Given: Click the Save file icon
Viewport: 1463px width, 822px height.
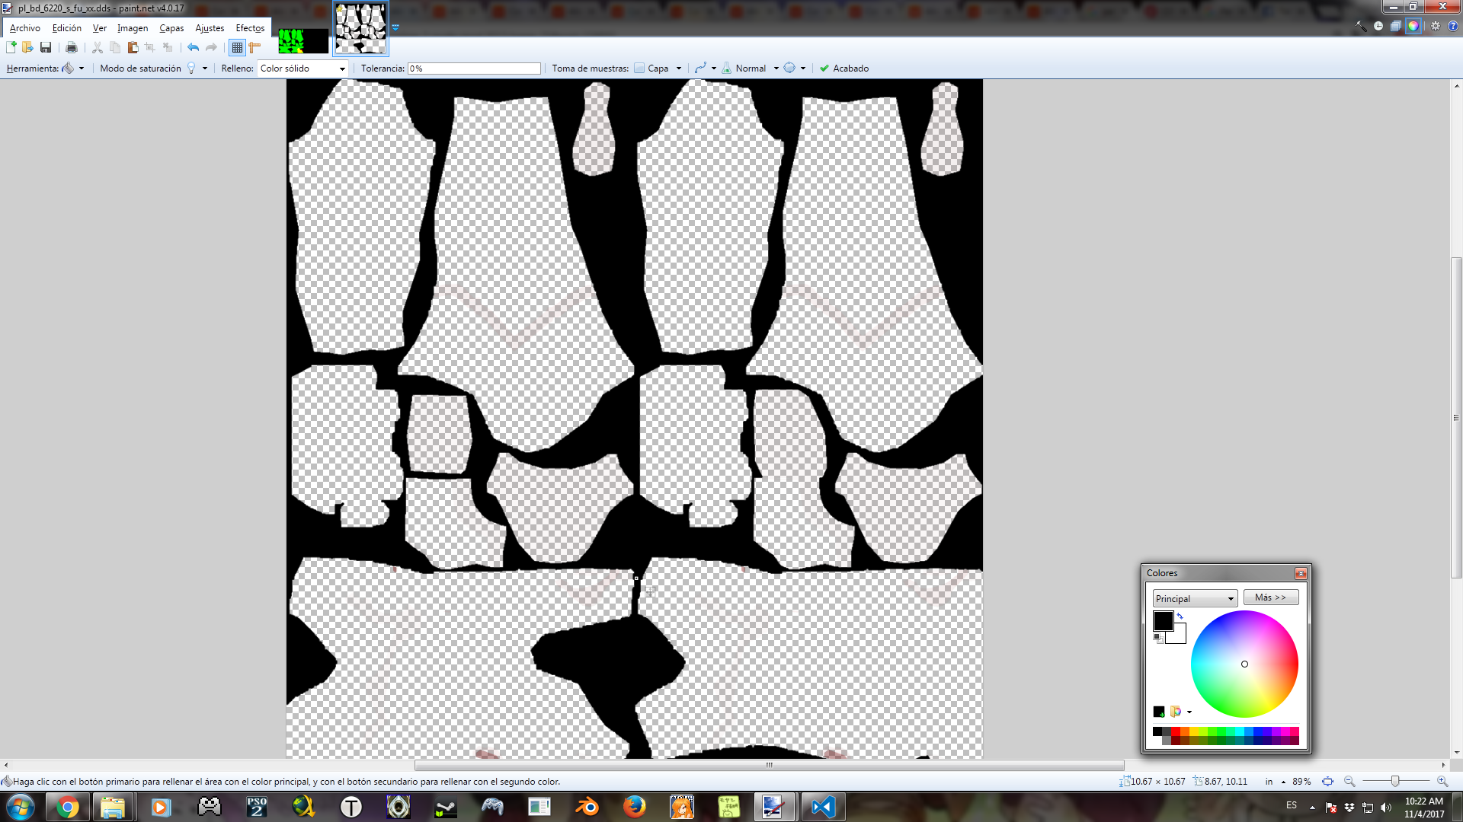Looking at the screenshot, I should [46, 47].
